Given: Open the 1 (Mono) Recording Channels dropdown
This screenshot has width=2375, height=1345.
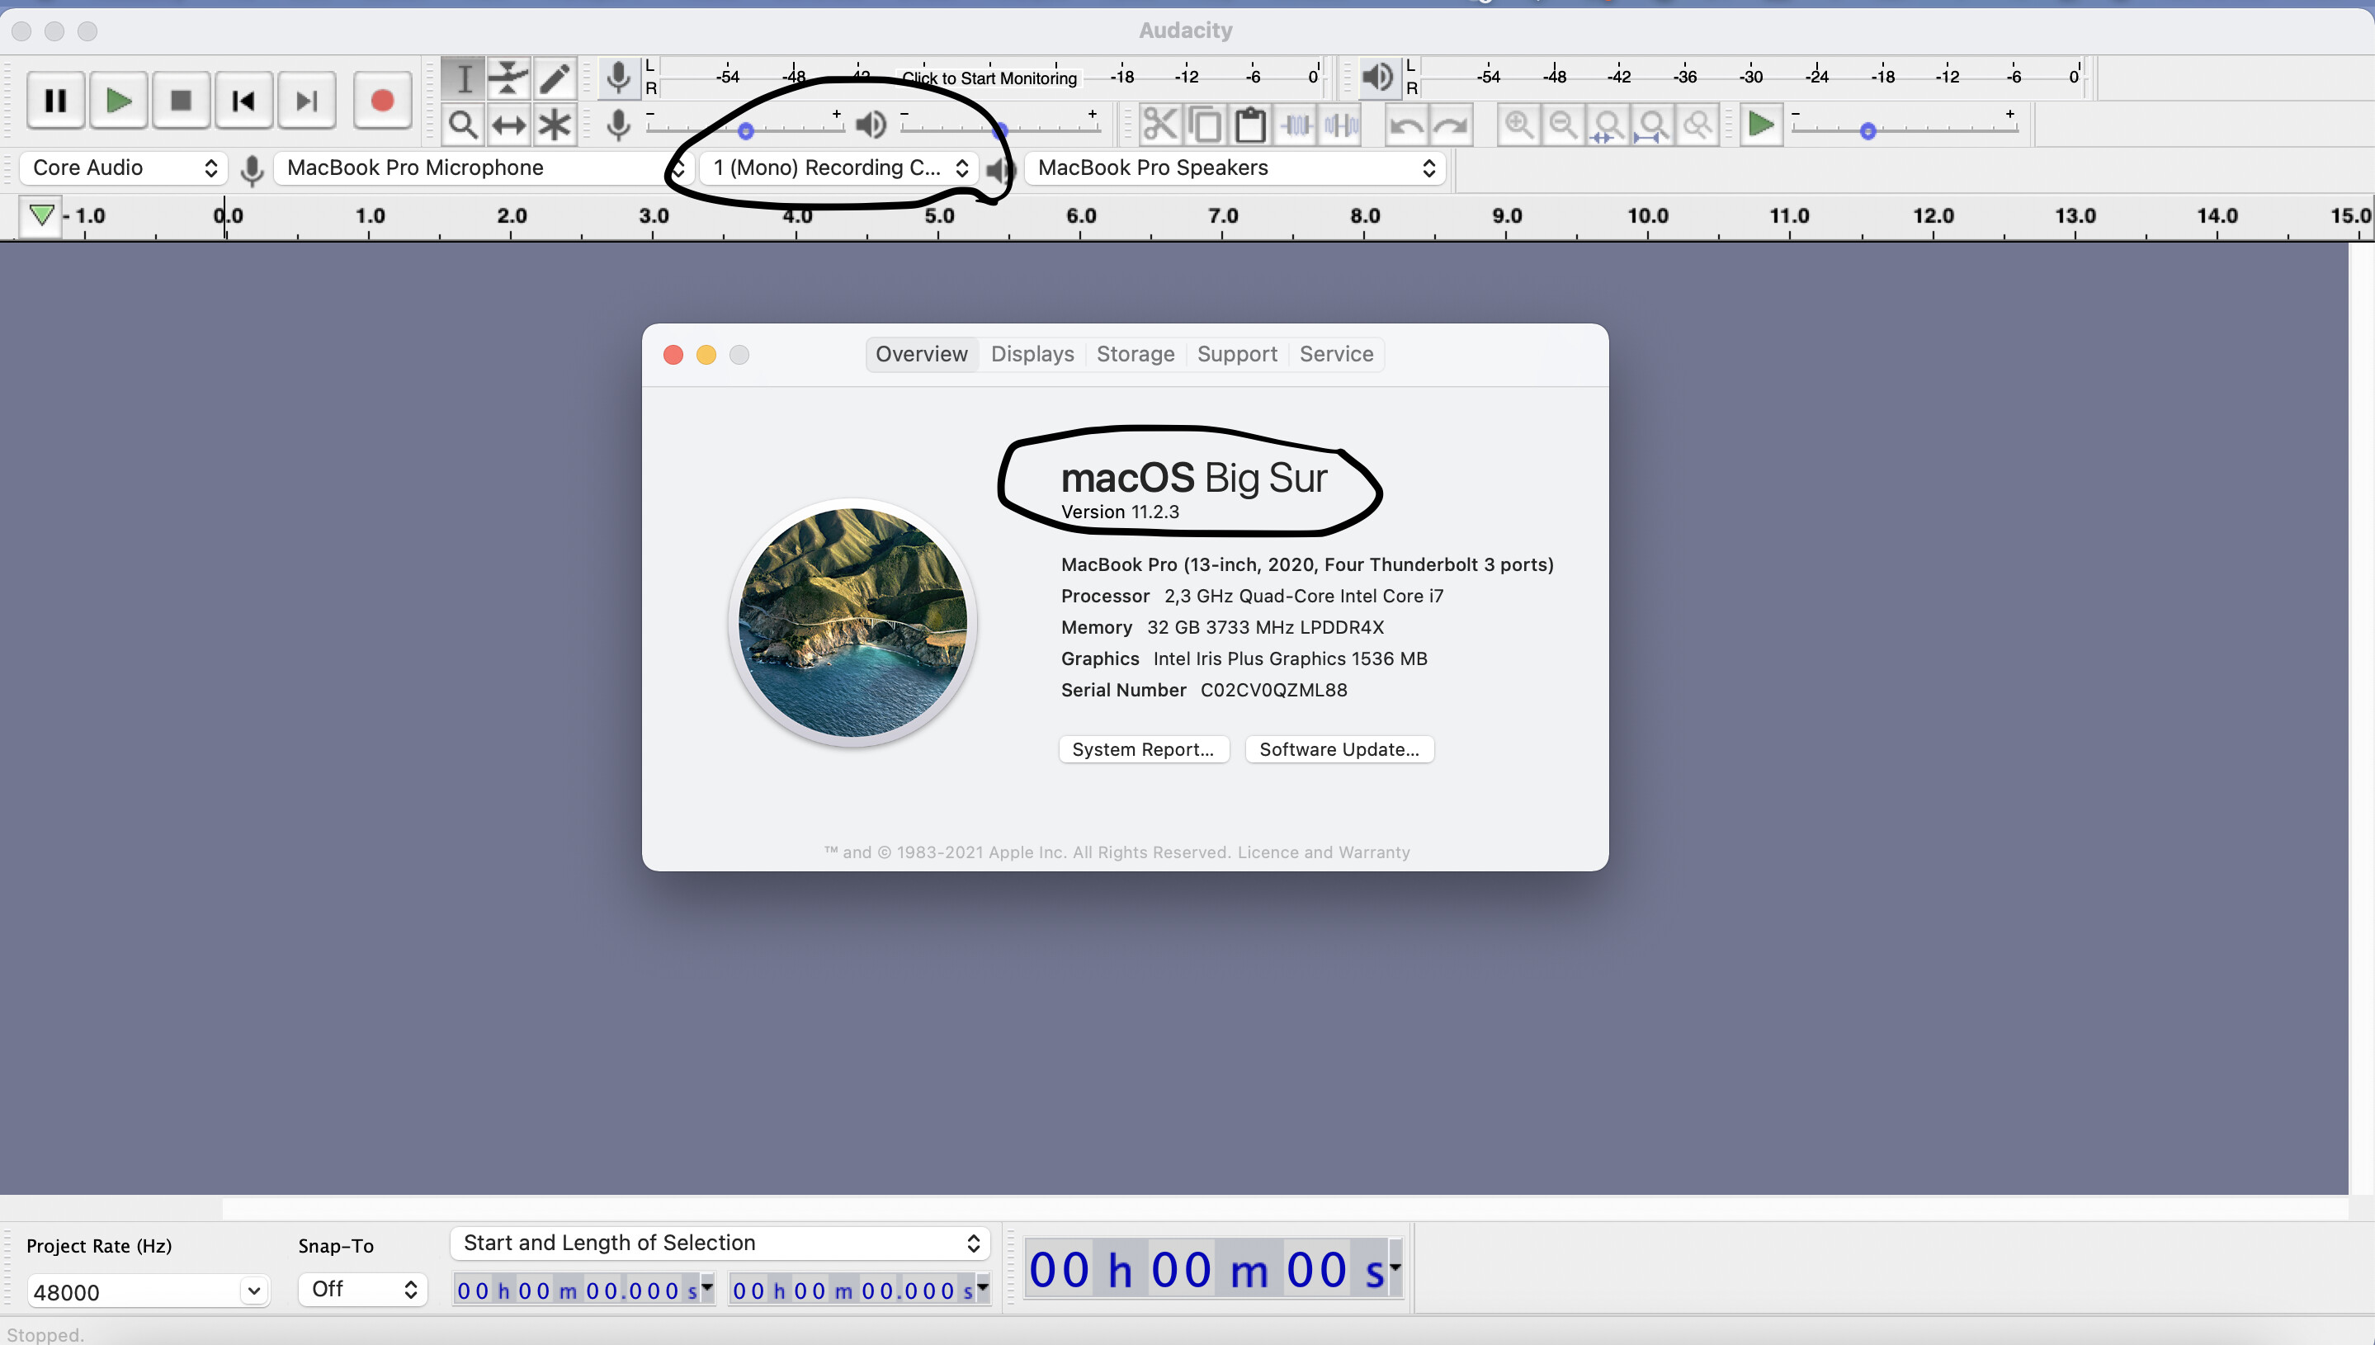Looking at the screenshot, I should [838, 168].
